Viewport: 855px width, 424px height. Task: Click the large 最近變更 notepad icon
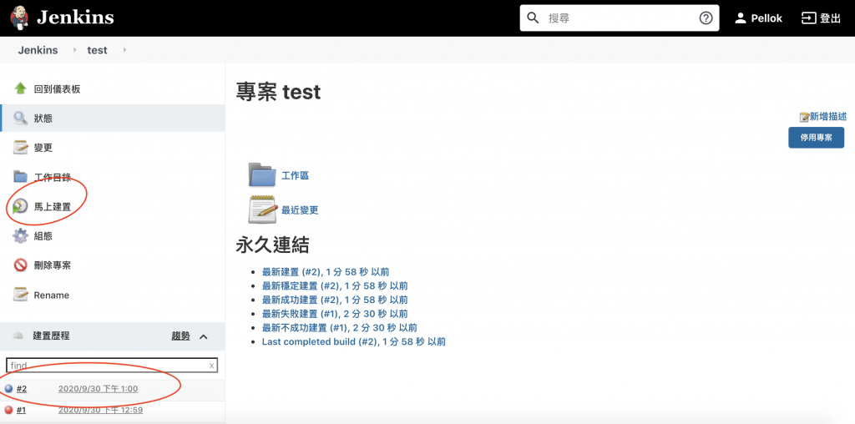(262, 209)
